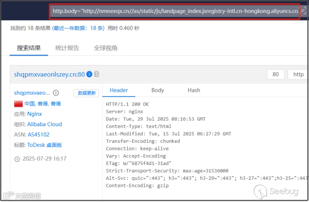Image resolution: width=309 pixels, height=202 pixels.
Task: Select the Hash tab
Action: click(194, 90)
